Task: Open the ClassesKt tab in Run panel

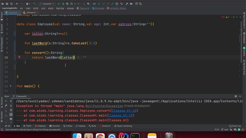Action: click(x=21, y=96)
